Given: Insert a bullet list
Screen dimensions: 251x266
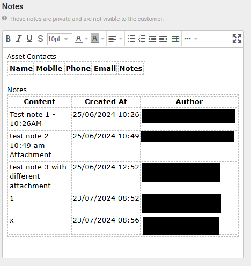Looking at the screenshot, I should click(131, 39).
